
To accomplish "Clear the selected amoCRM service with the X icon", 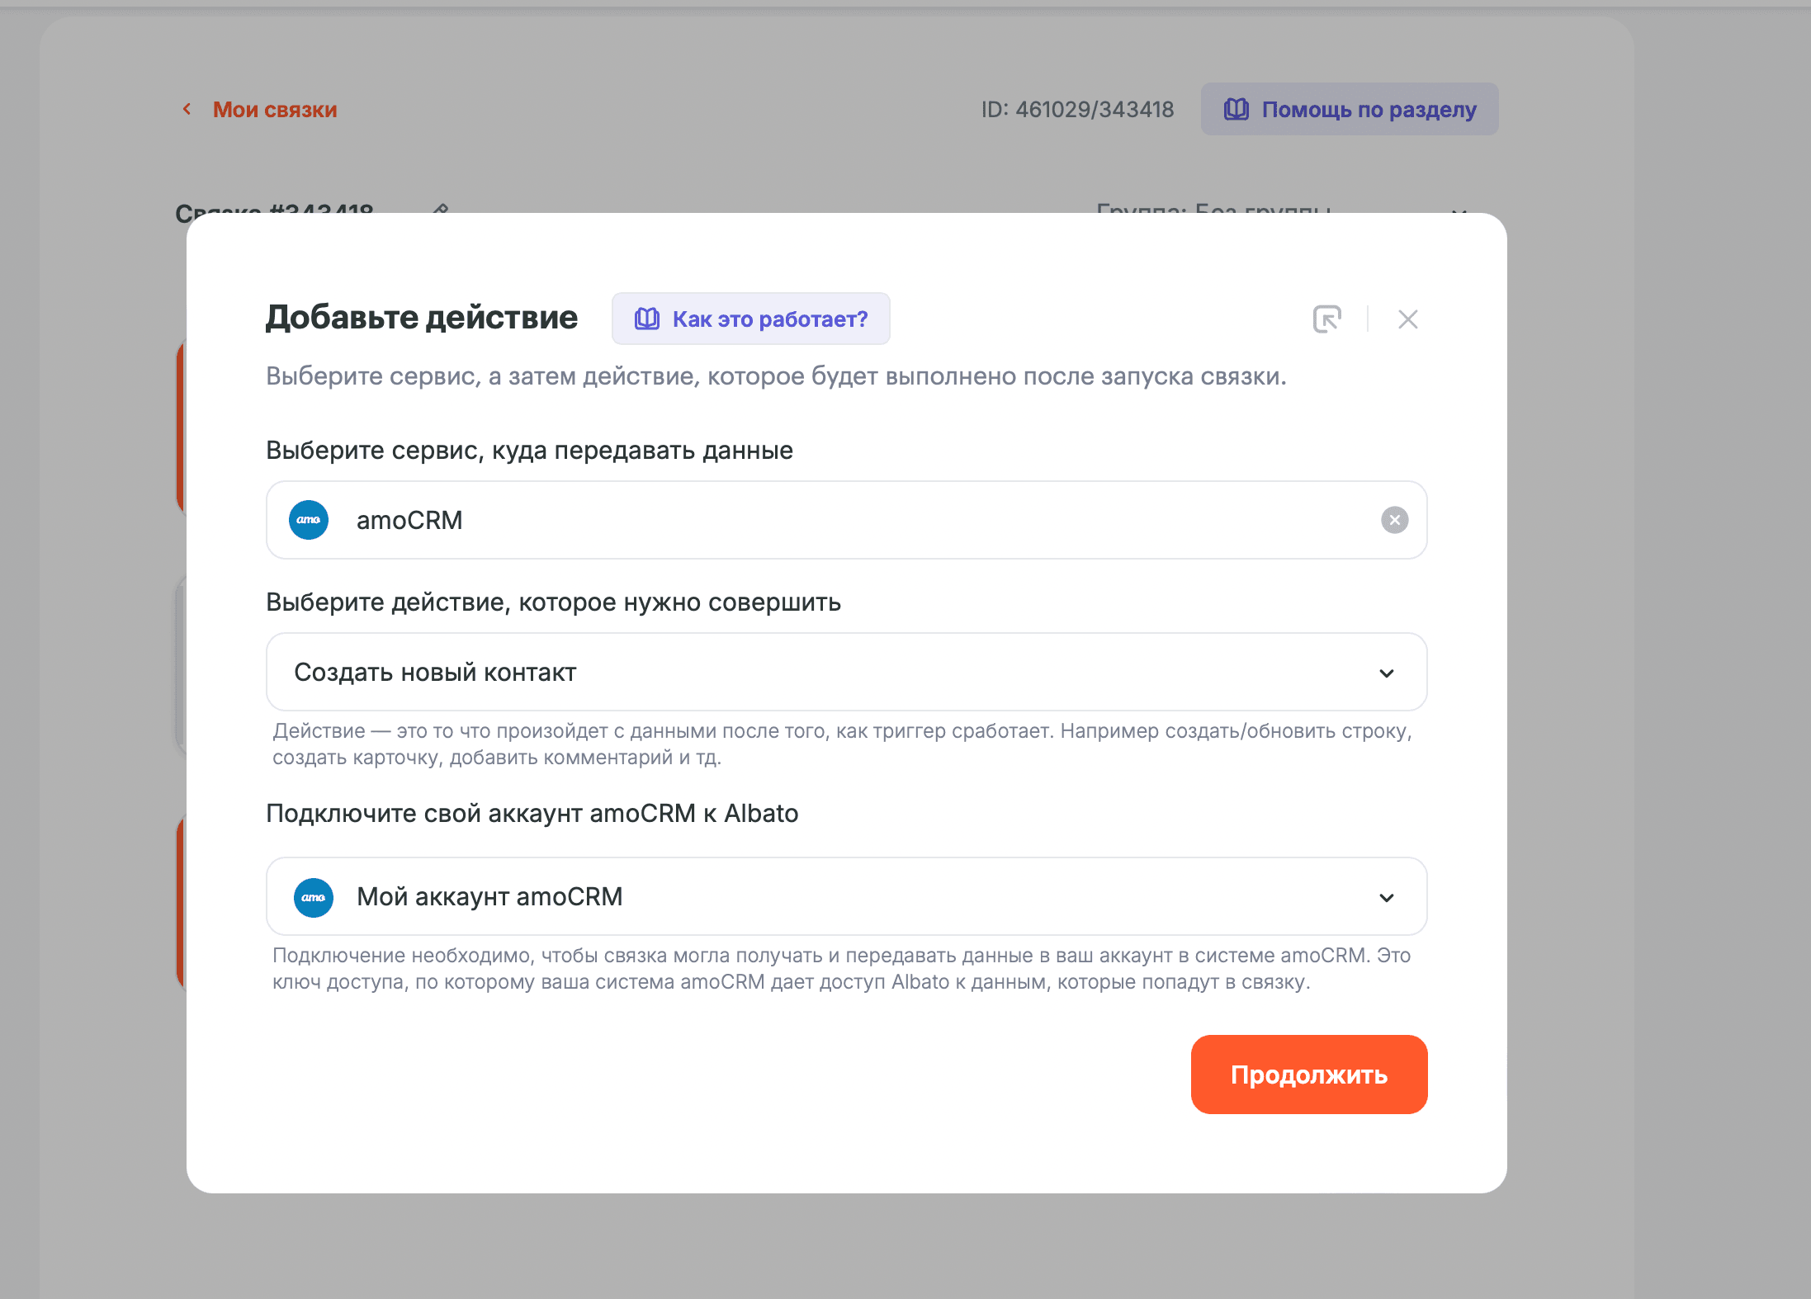I will click(1394, 520).
